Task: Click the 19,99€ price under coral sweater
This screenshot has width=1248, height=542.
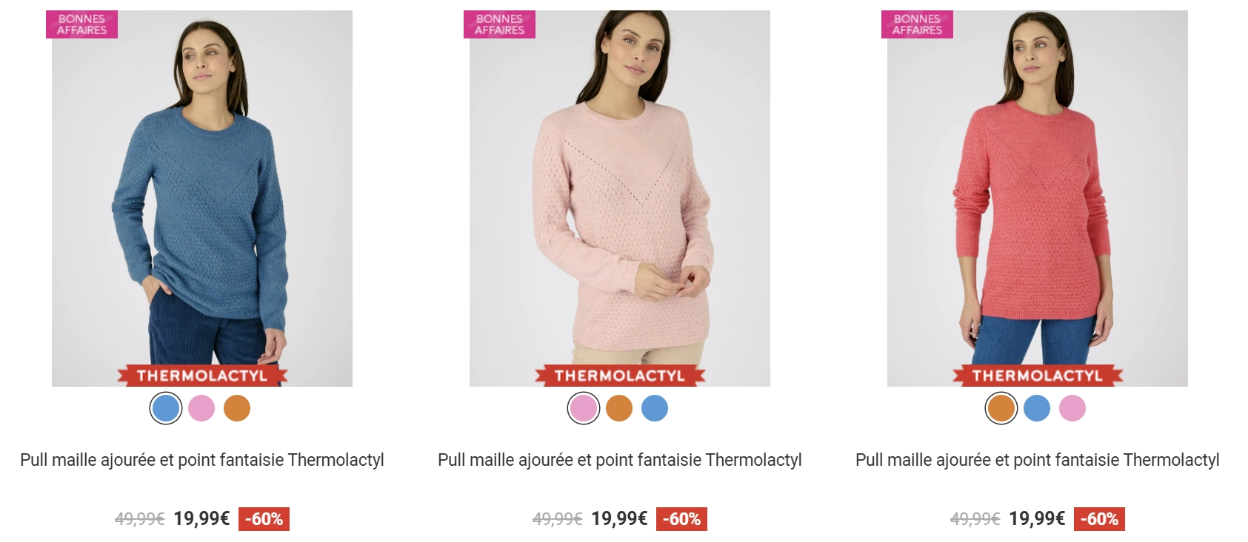Action: coord(1037,519)
